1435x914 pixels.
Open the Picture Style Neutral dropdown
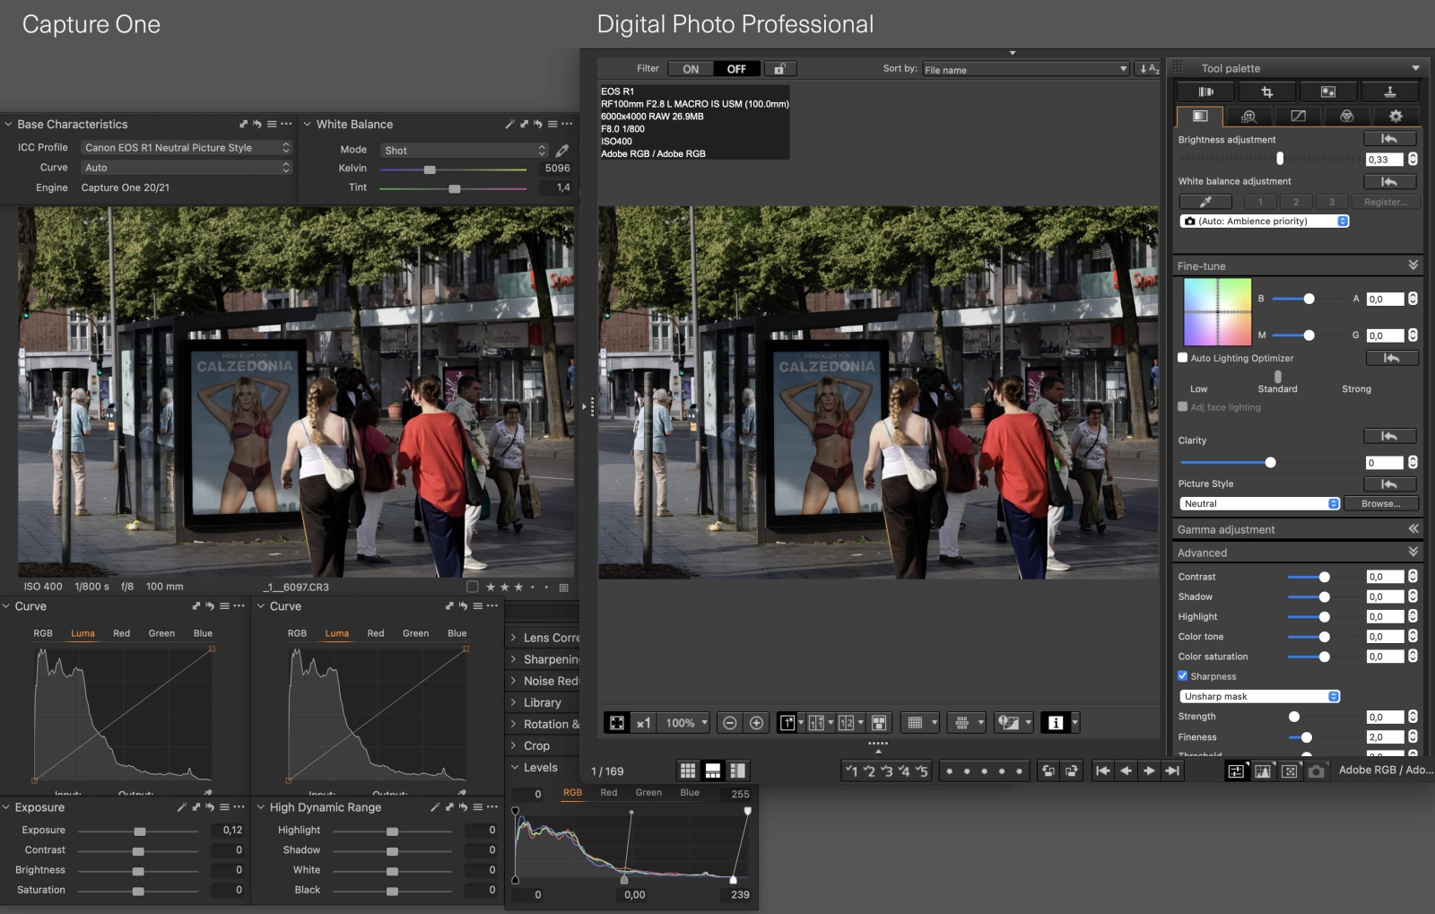[x=1259, y=503]
